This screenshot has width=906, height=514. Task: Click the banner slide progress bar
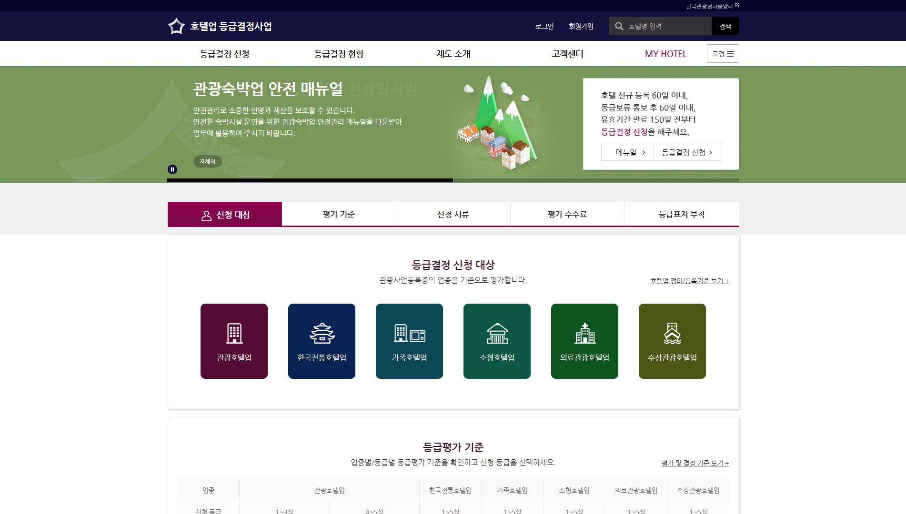[x=453, y=180]
